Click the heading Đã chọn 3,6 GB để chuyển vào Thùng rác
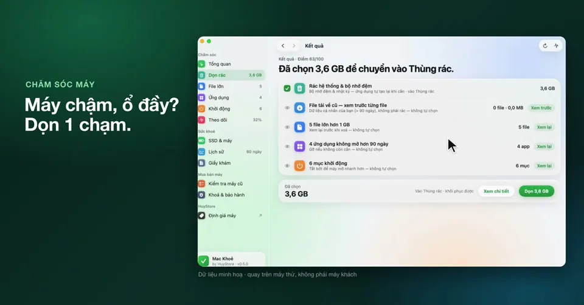 tap(366, 69)
